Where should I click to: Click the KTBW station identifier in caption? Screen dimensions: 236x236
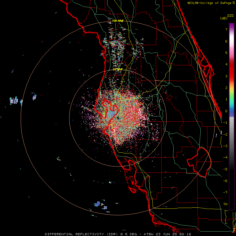point(149,234)
